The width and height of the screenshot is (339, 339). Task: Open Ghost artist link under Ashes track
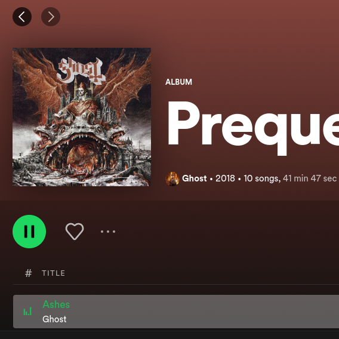54,319
